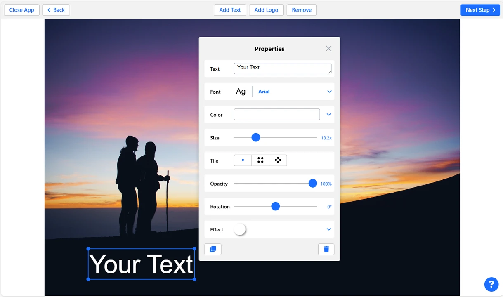Viewport: 503px width, 297px height.
Task: Click Add Logo in the top toolbar
Action: click(266, 10)
